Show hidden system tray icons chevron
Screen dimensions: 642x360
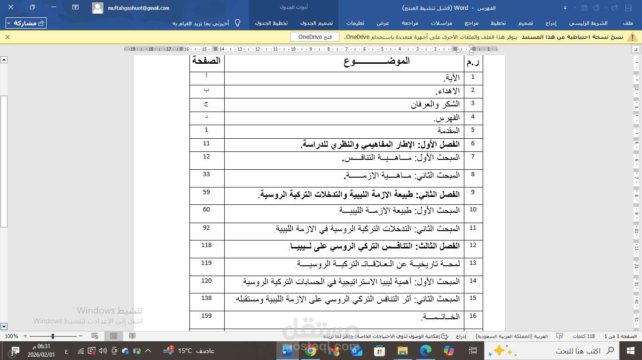point(148,351)
